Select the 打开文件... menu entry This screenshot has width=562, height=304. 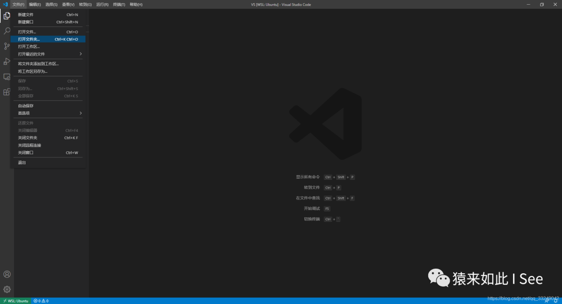pos(48,32)
